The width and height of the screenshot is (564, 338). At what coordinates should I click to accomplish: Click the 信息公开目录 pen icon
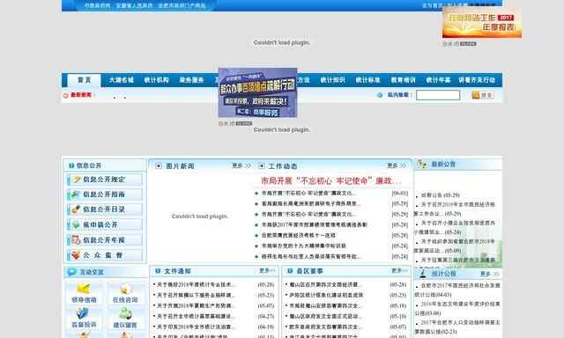[x=76, y=209]
